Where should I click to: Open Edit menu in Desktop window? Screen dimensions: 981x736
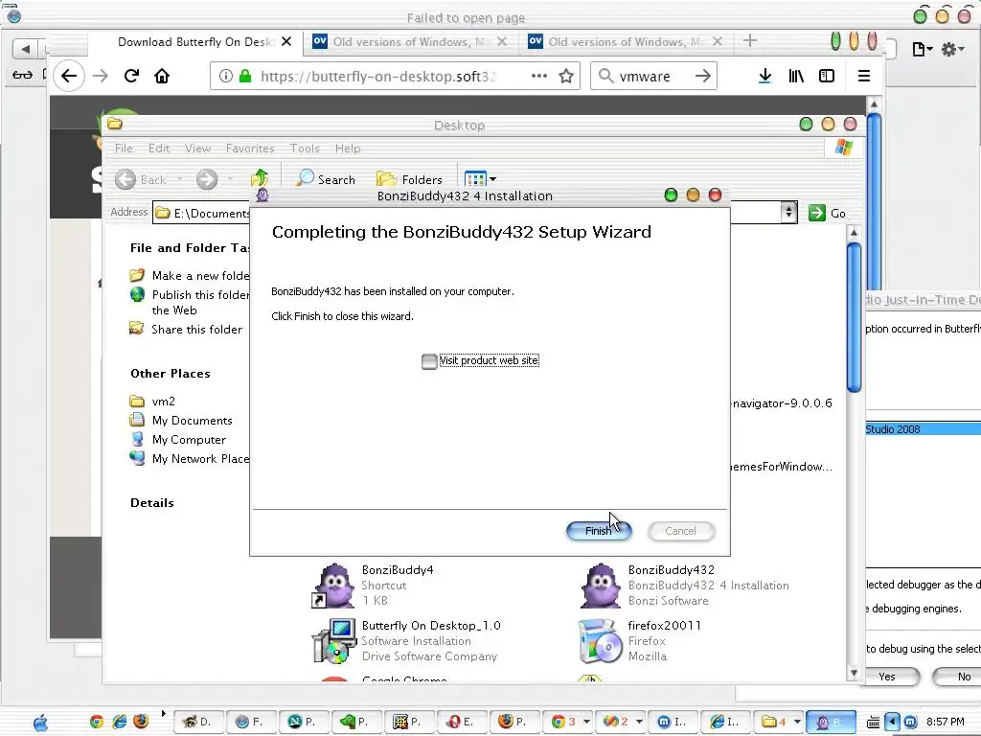point(159,149)
